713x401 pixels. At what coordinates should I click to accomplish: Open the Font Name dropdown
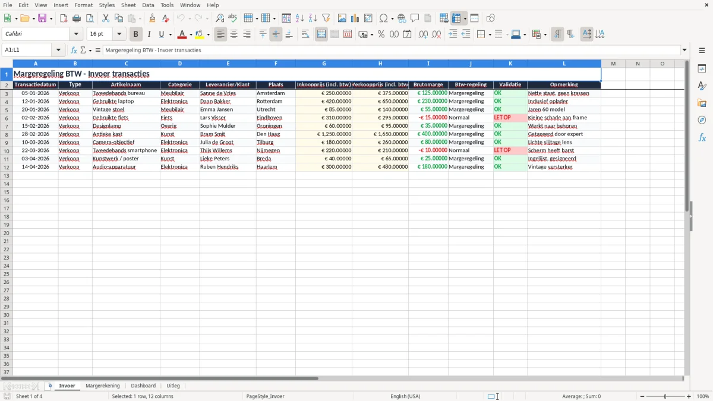click(x=76, y=34)
